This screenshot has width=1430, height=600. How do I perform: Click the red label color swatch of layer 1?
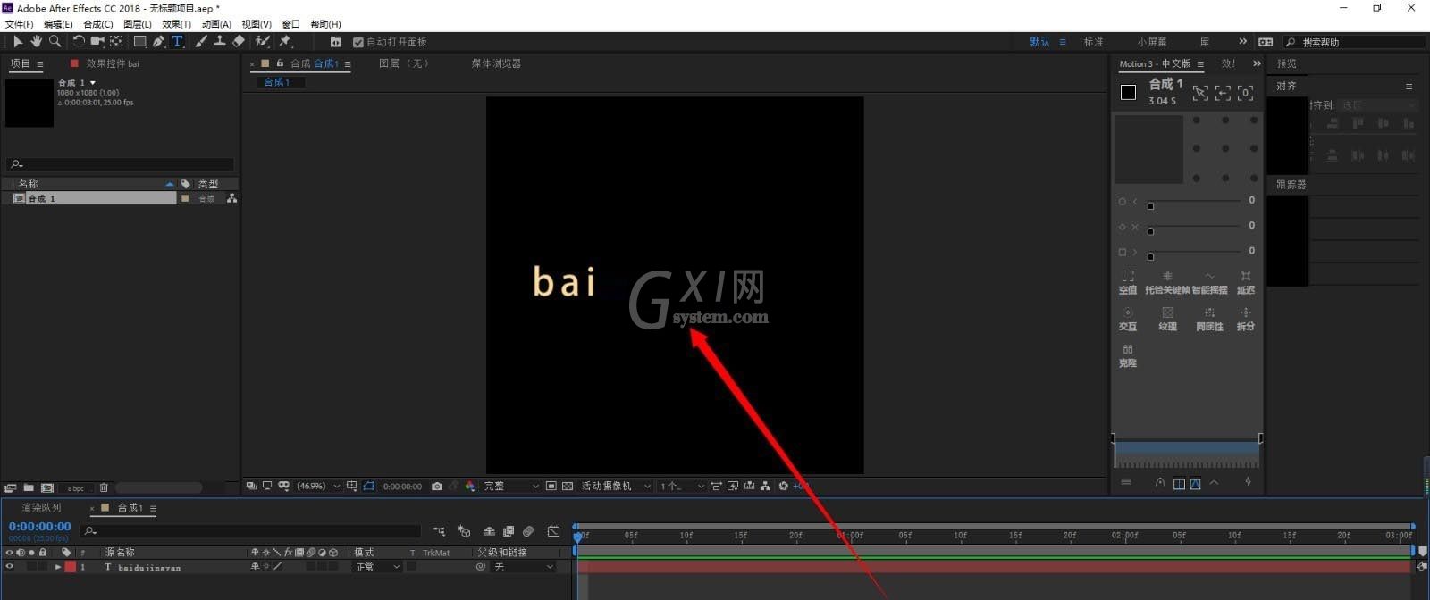71,567
